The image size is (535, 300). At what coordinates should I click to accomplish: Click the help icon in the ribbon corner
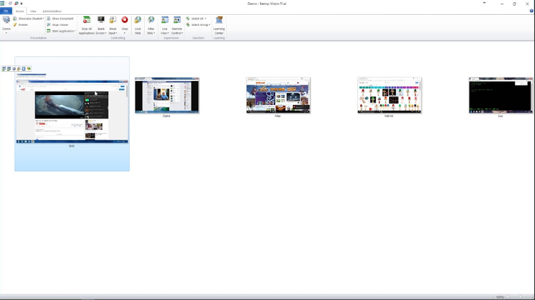click(531, 10)
